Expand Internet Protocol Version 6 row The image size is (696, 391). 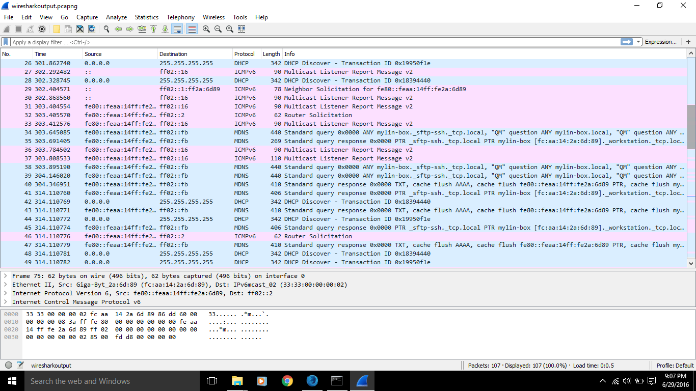pos(6,293)
